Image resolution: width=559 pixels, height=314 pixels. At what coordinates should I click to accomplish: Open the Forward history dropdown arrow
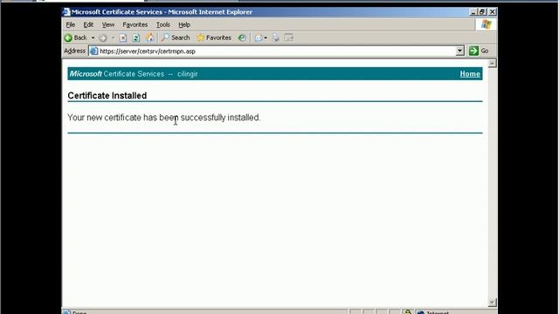click(x=113, y=38)
